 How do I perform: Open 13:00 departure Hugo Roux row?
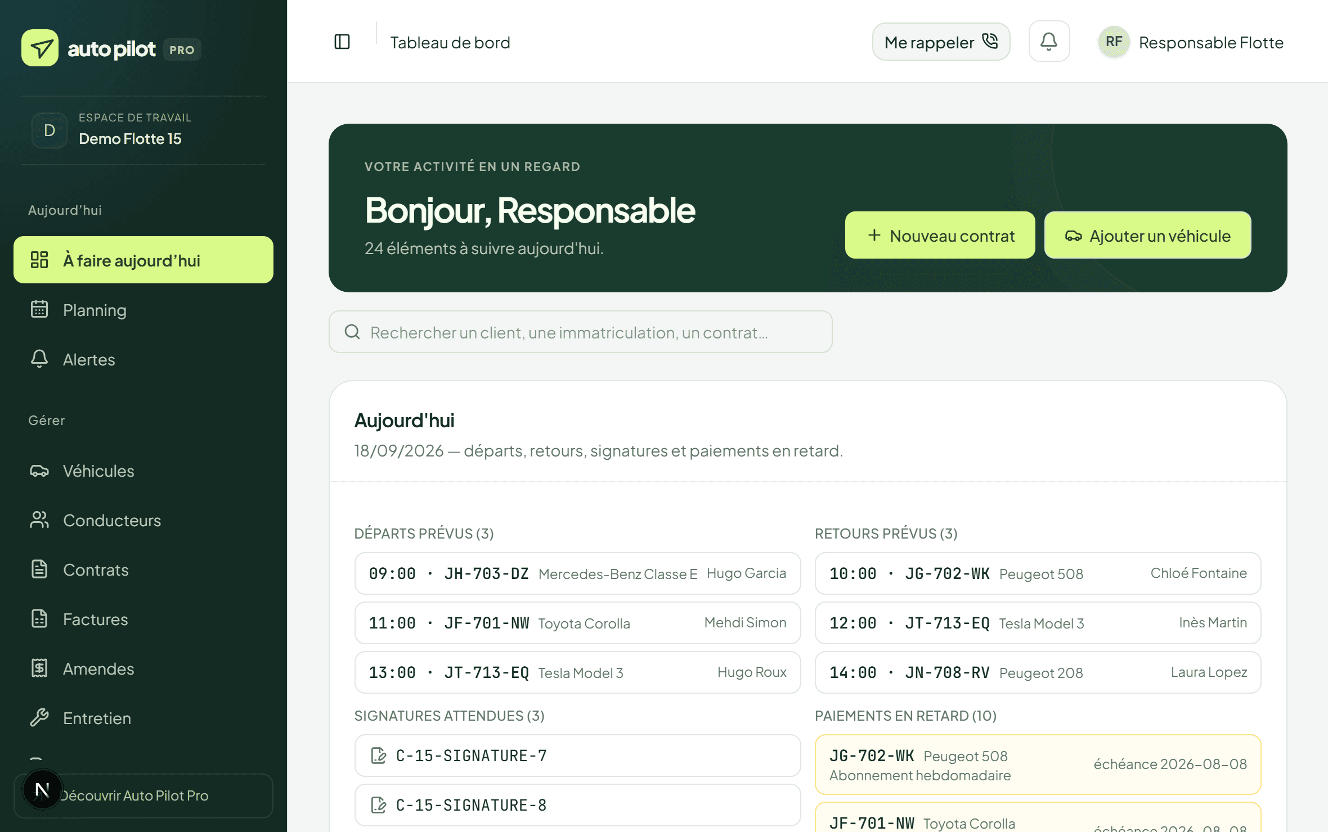(x=577, y=672)
